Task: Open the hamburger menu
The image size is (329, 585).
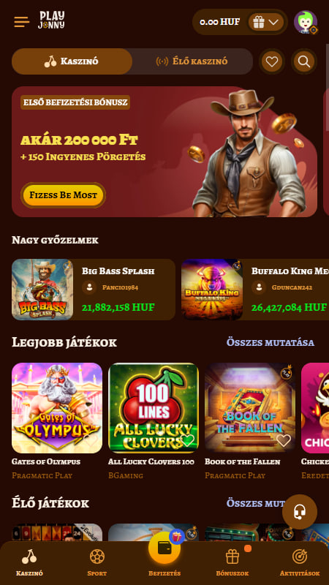Action: 22,22
